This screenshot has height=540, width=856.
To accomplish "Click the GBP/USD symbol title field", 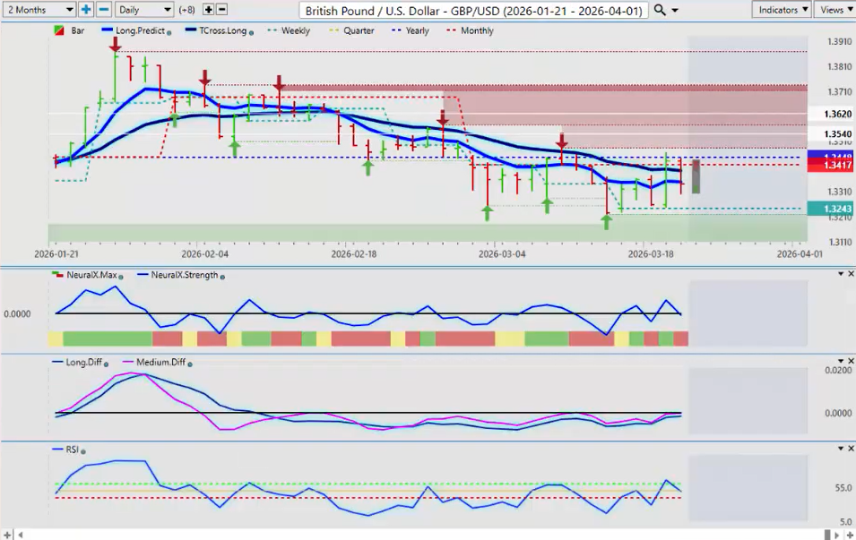I will pyautogui.click(x=472, y=10).
